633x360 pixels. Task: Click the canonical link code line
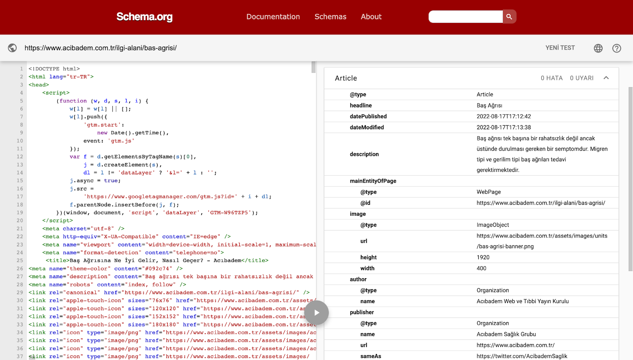click(x=169, y=292)
